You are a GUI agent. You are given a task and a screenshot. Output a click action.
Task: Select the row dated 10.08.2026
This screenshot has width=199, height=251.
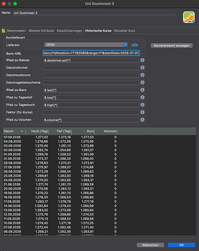(x=100, y=223)
